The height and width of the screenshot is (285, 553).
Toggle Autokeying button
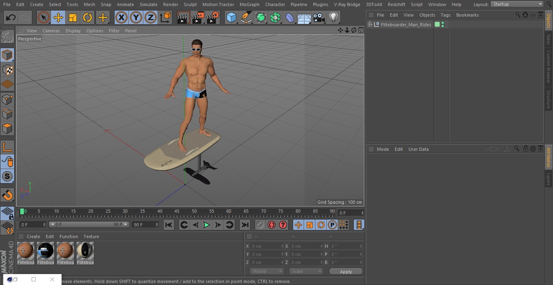(x=272, y=225)
